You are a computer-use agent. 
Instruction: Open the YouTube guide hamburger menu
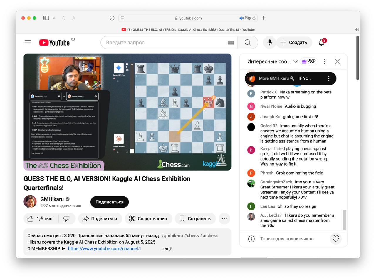28,42
